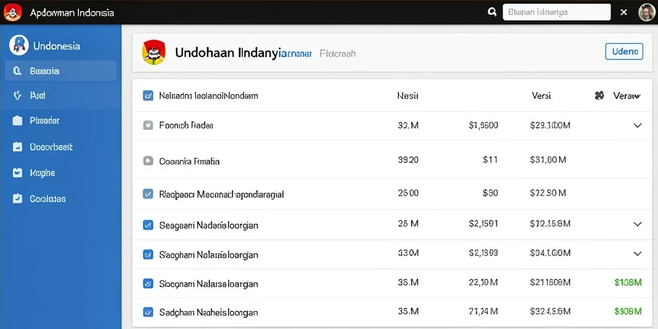Click the Arei sidebar icon
Image resolution: width=658 pixels, height=329 pixels.
pyautogui.click(x=17, y=96)
